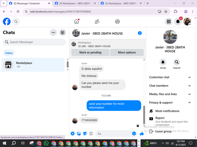This screenshot has width=197, height=147.
Task: Go to the Home feed icon
Action: (76, 22)
